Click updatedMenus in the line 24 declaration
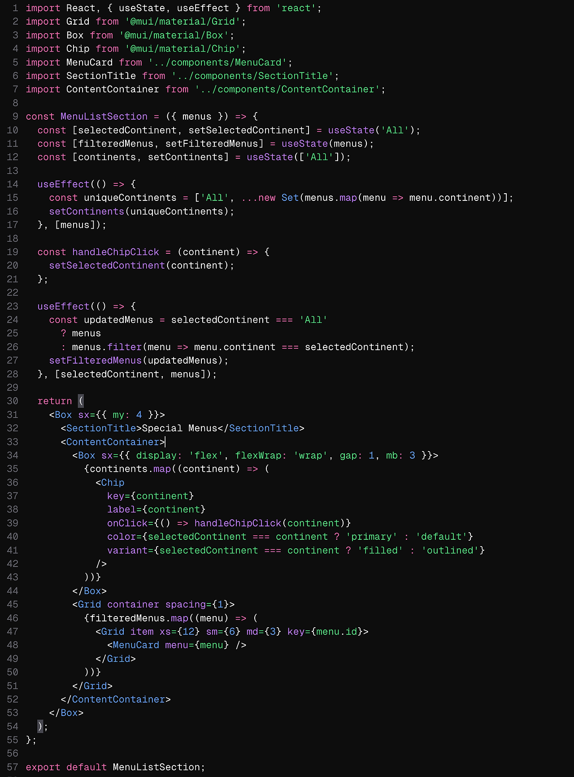This screenshot has height=777, width=574. (x=119, y=320)
